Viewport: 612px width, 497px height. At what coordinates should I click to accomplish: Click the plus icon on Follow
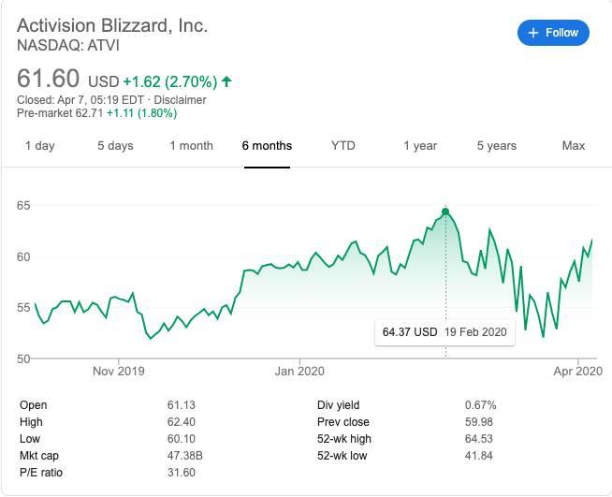(534, 33)
